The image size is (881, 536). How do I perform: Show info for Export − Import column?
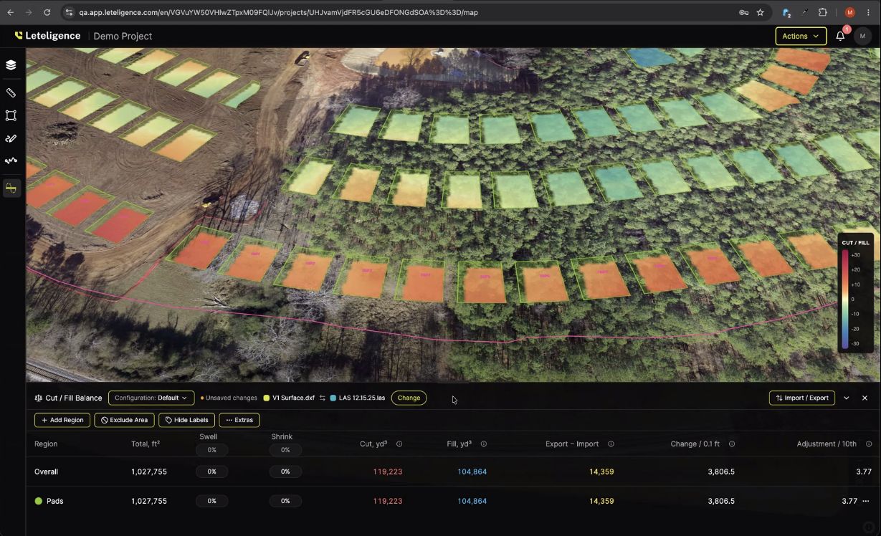pyautogui.click(x=611, y=444)
